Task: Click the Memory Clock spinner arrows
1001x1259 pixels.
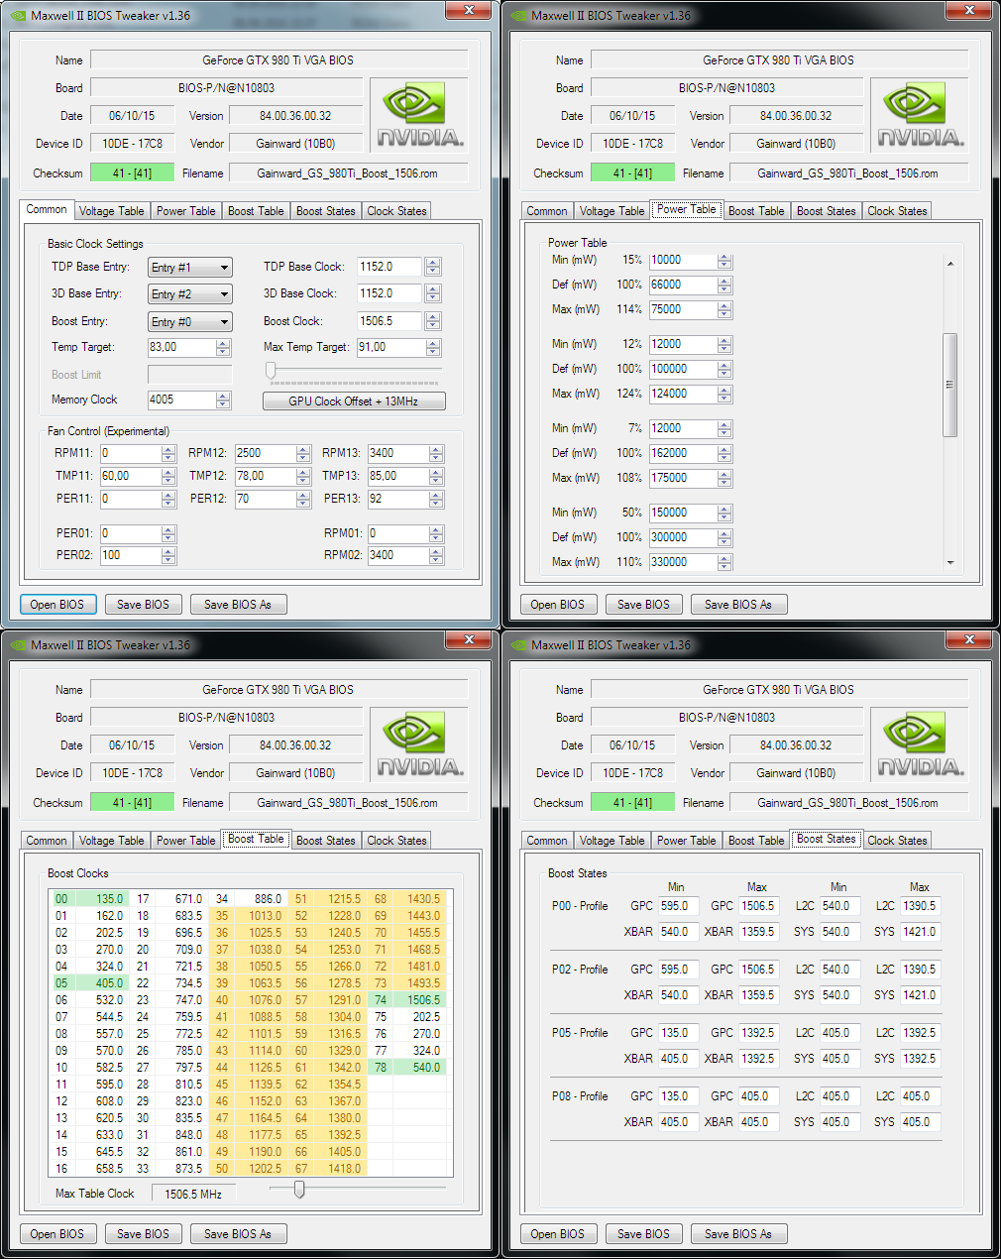Action: point(223,400)
